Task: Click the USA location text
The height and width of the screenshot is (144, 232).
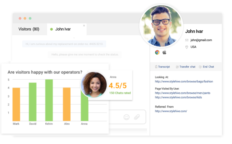Action: 193,47
